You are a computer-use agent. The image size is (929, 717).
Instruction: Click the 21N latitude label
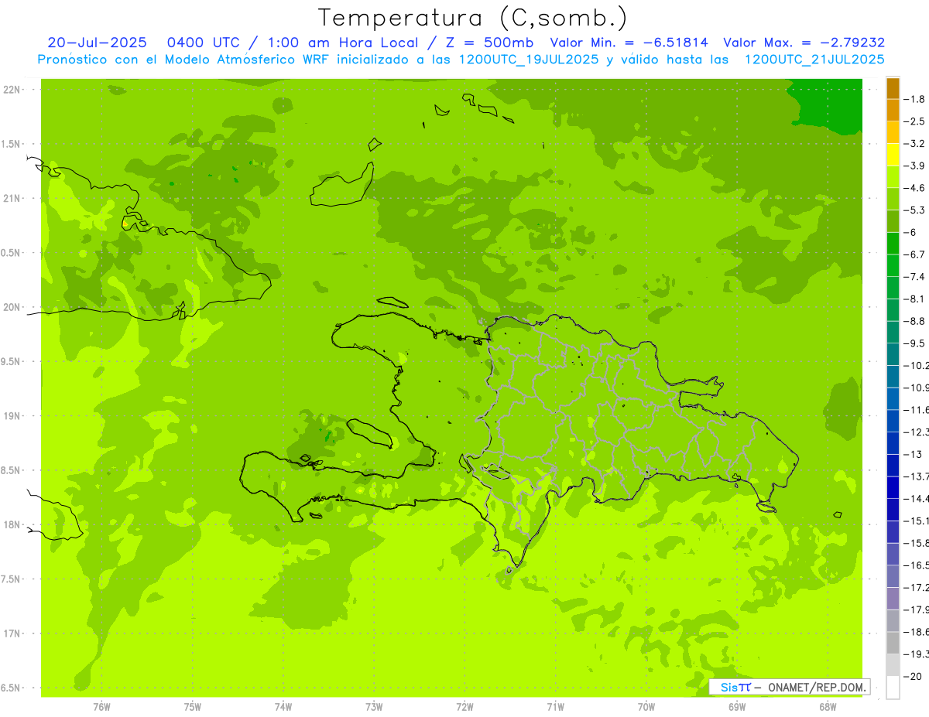12,198
